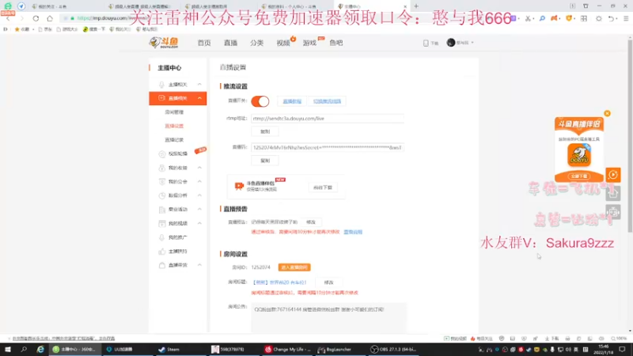Viewport: 633px width, 356px height.
Task: Click the Douyu logo in header
Action: click(164, 43)
